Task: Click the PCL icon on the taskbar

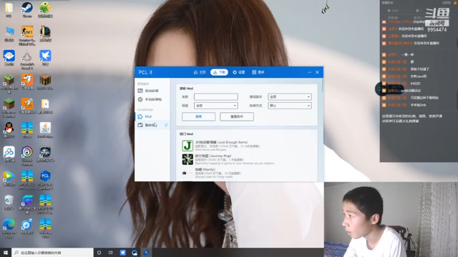Action: point(146,253)
